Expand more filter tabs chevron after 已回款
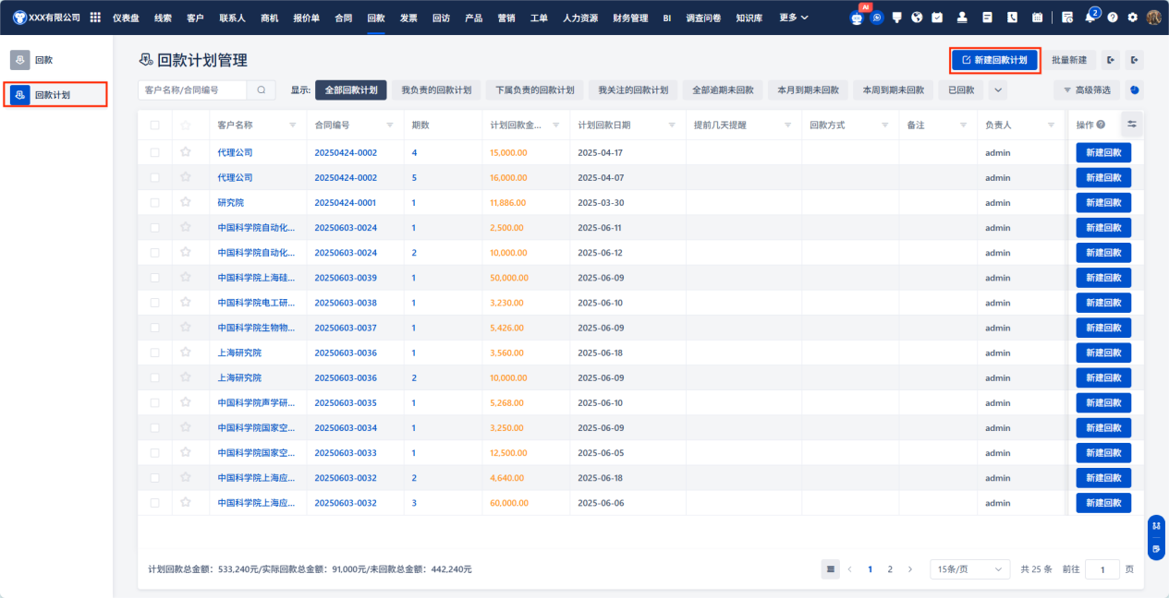This screenshot has height=598, width=1169. [x=997, y=90]
